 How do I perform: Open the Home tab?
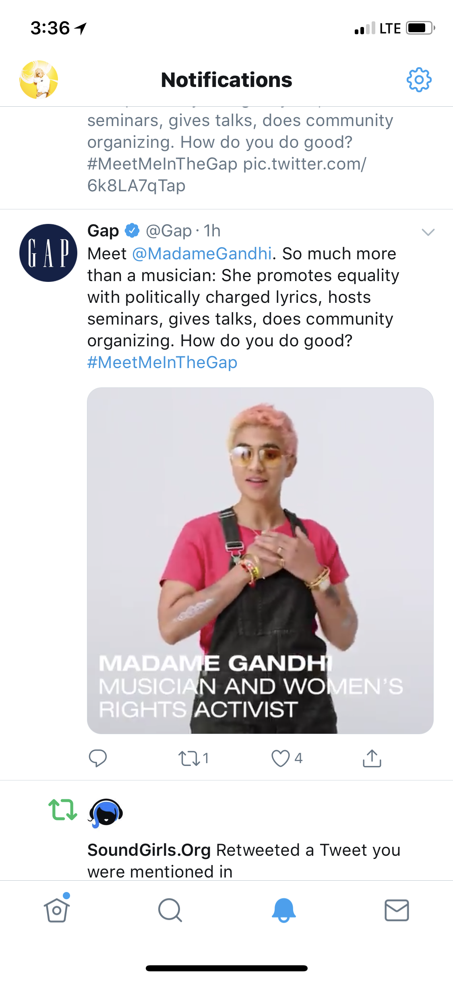[x=57, y=910]
